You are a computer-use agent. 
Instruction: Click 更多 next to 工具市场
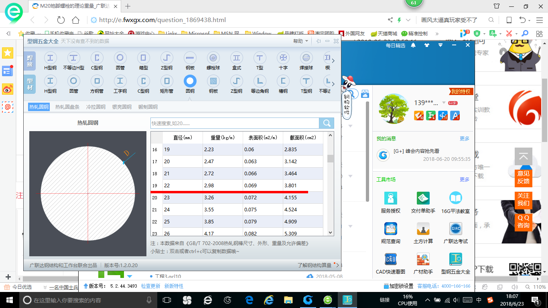pos(465,180)
